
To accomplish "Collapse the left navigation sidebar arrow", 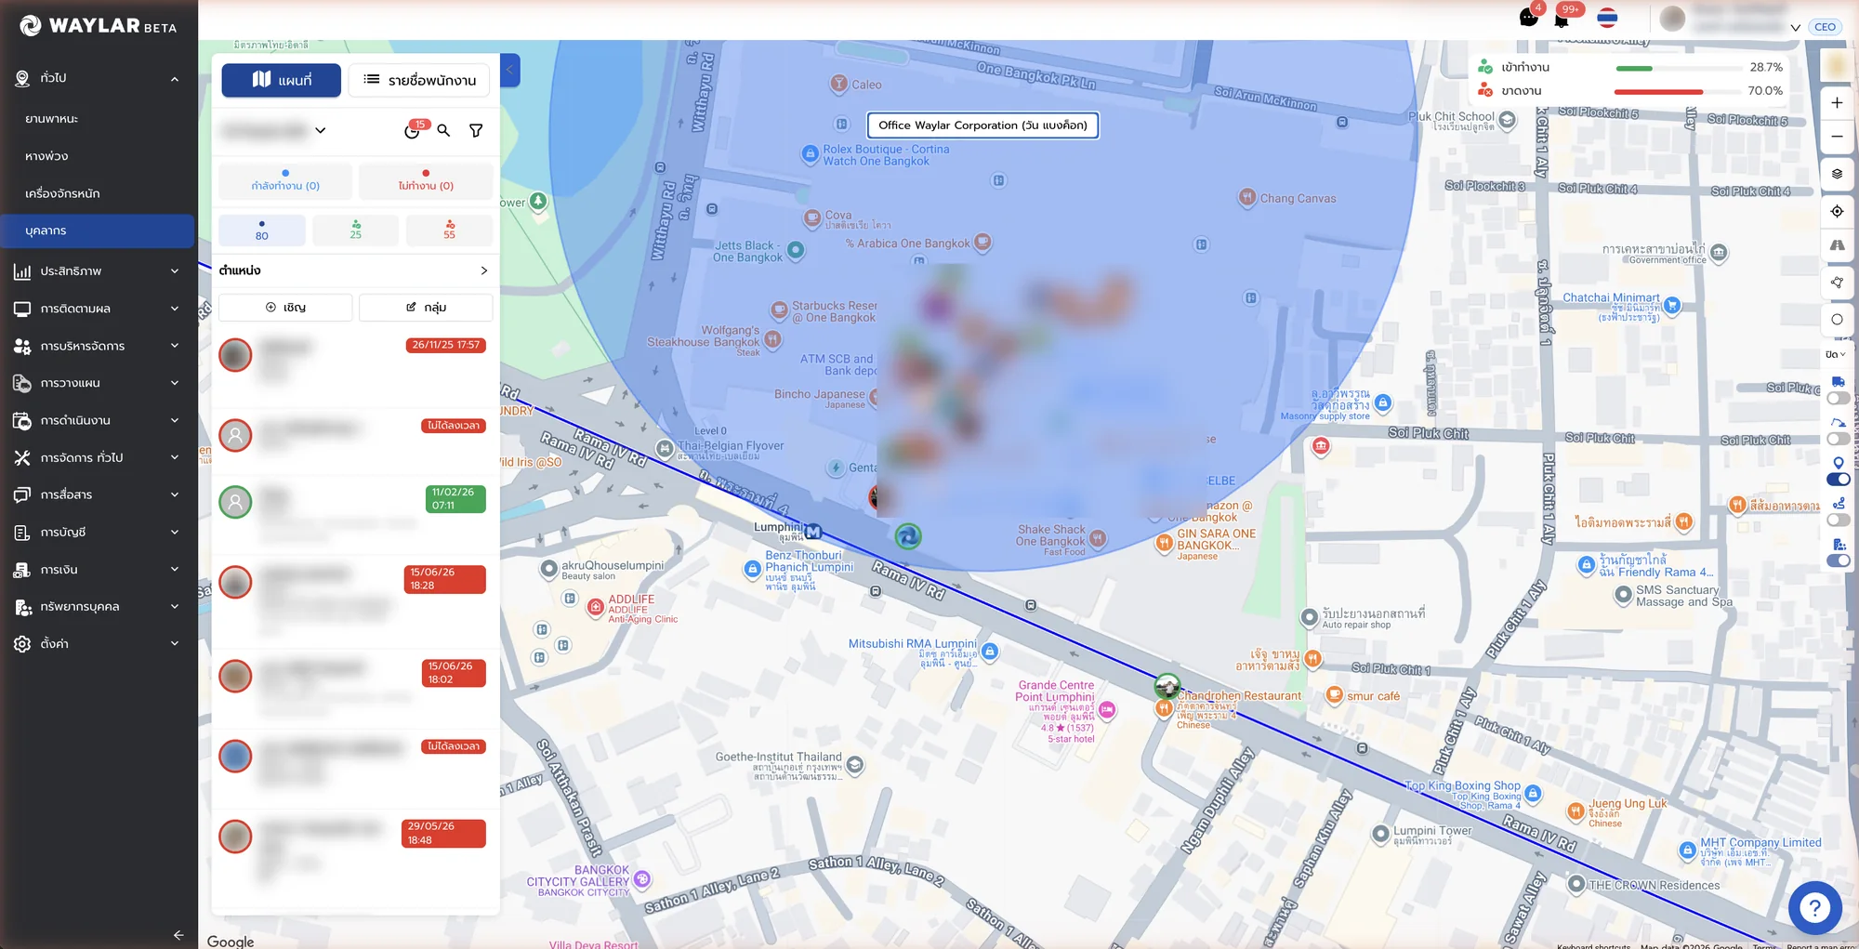I will (x=178, y=935).
